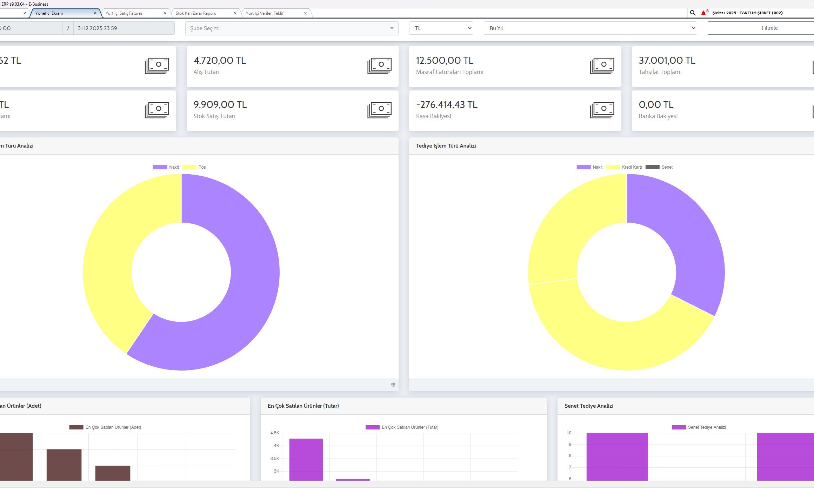Close the Stok Kar/Zarar Raporu tab
814x488 pixels.
[235, 13]
